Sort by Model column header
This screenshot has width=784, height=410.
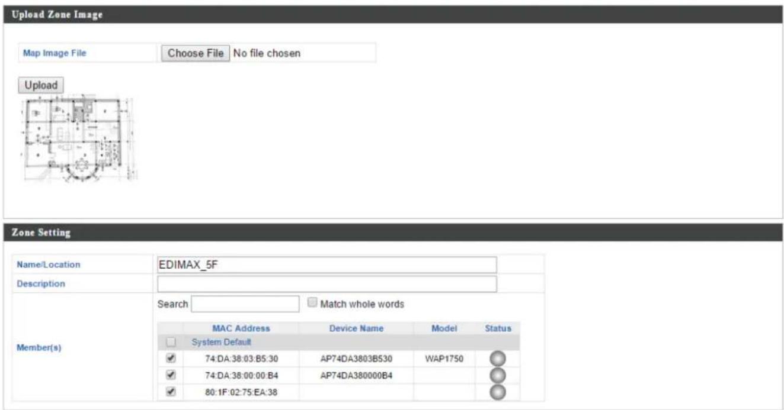[443, 328]
